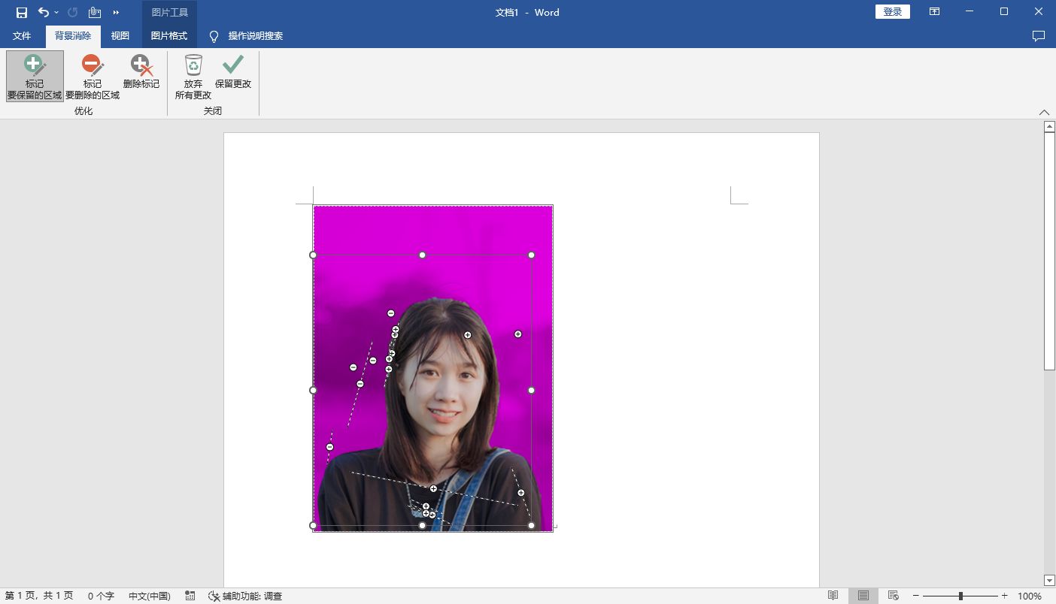The width and height of the screenshot is (1056, 604).
Task: Click bottom-center selection handle of marquee
Action: click(422, 525)
